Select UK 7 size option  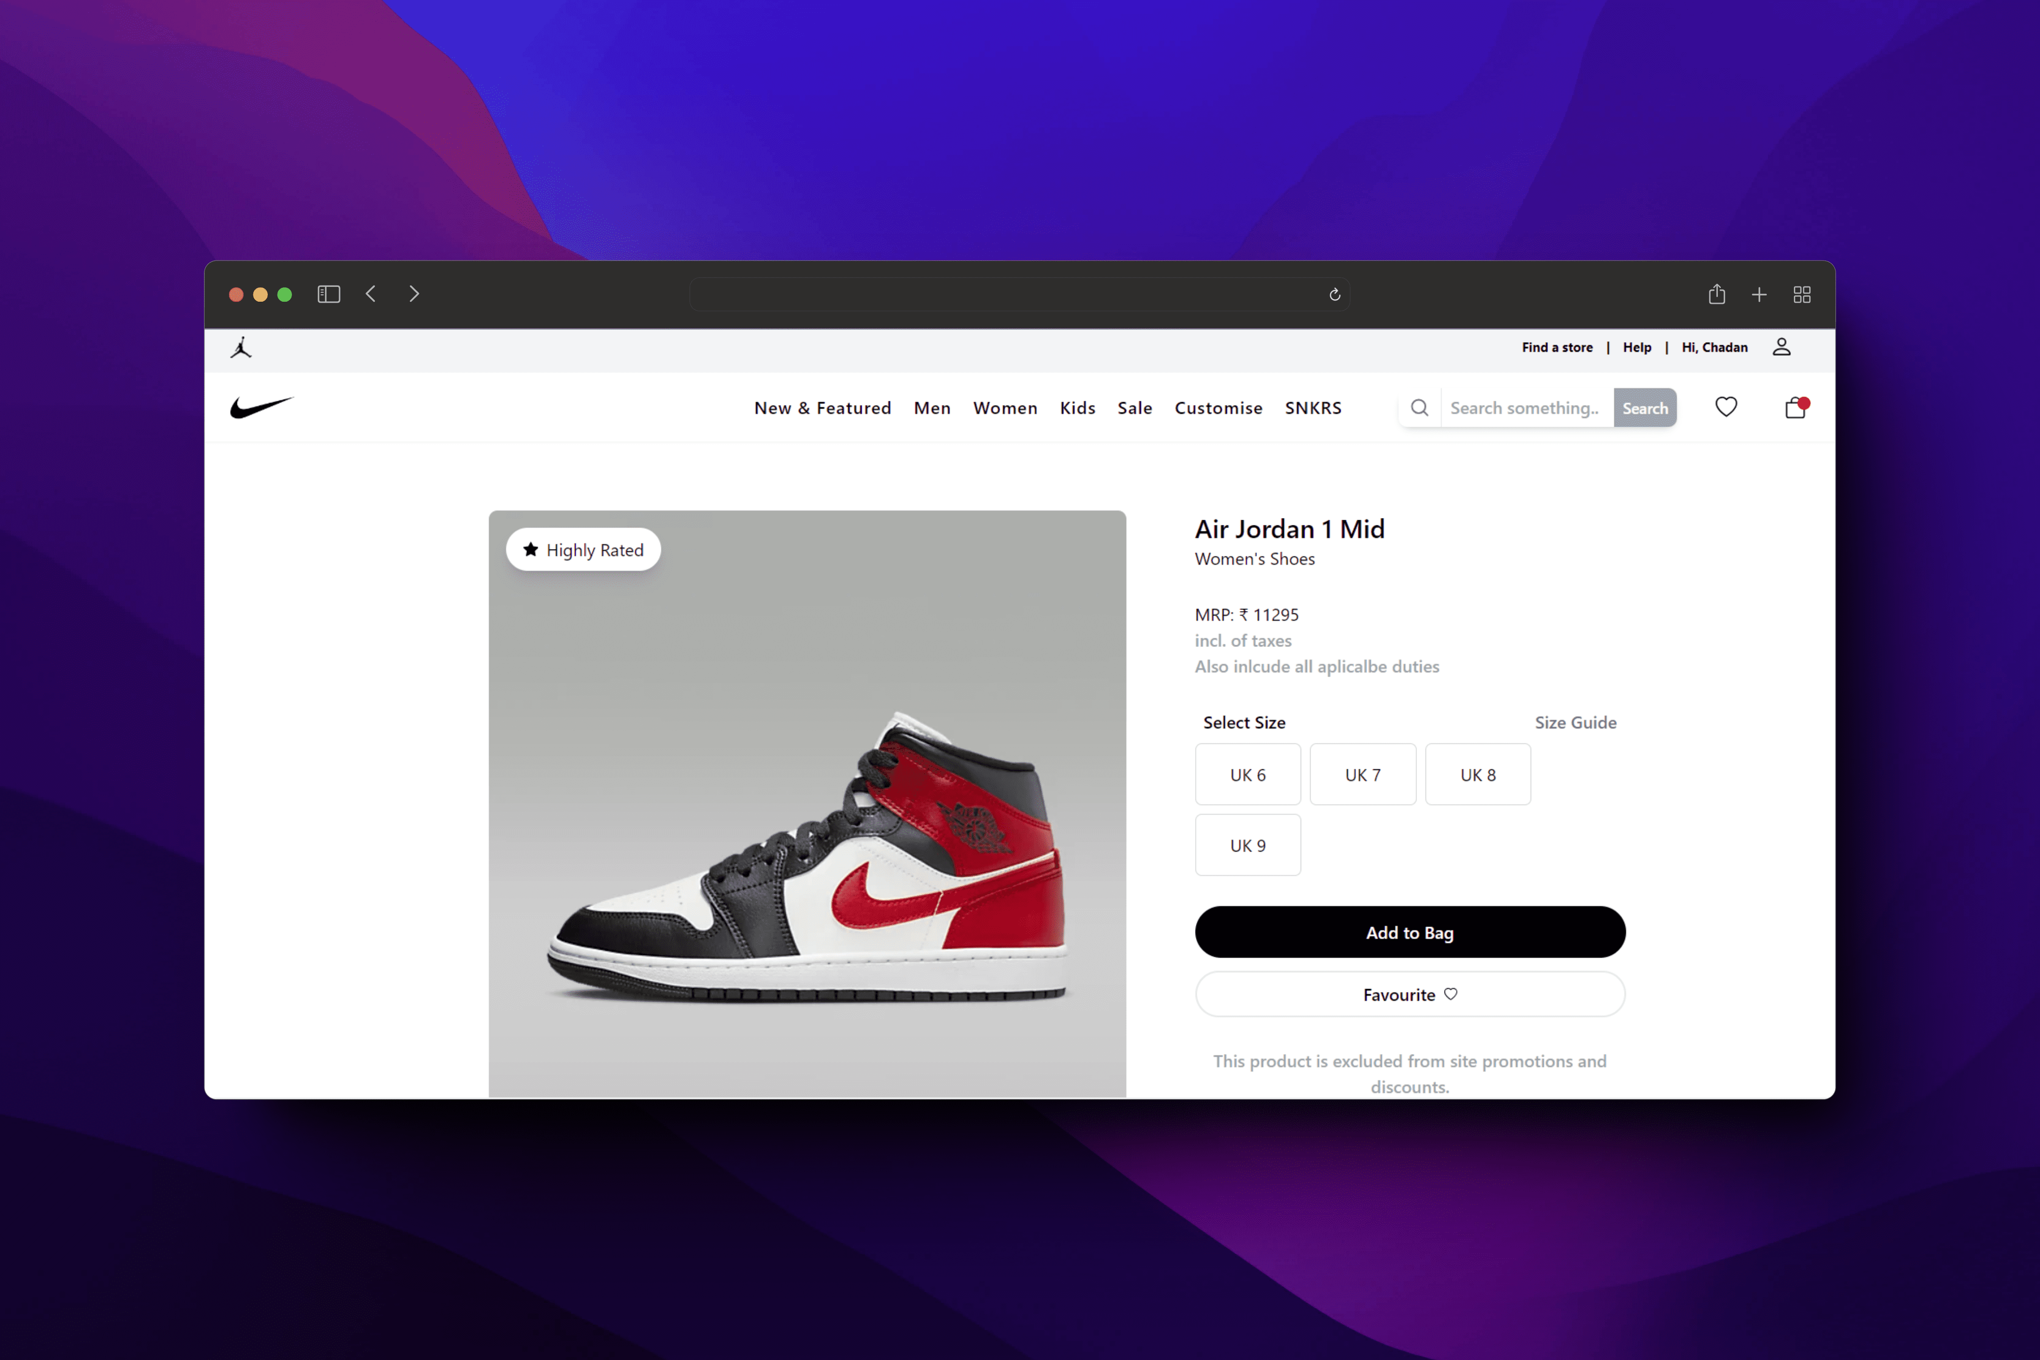[1362, 774]
